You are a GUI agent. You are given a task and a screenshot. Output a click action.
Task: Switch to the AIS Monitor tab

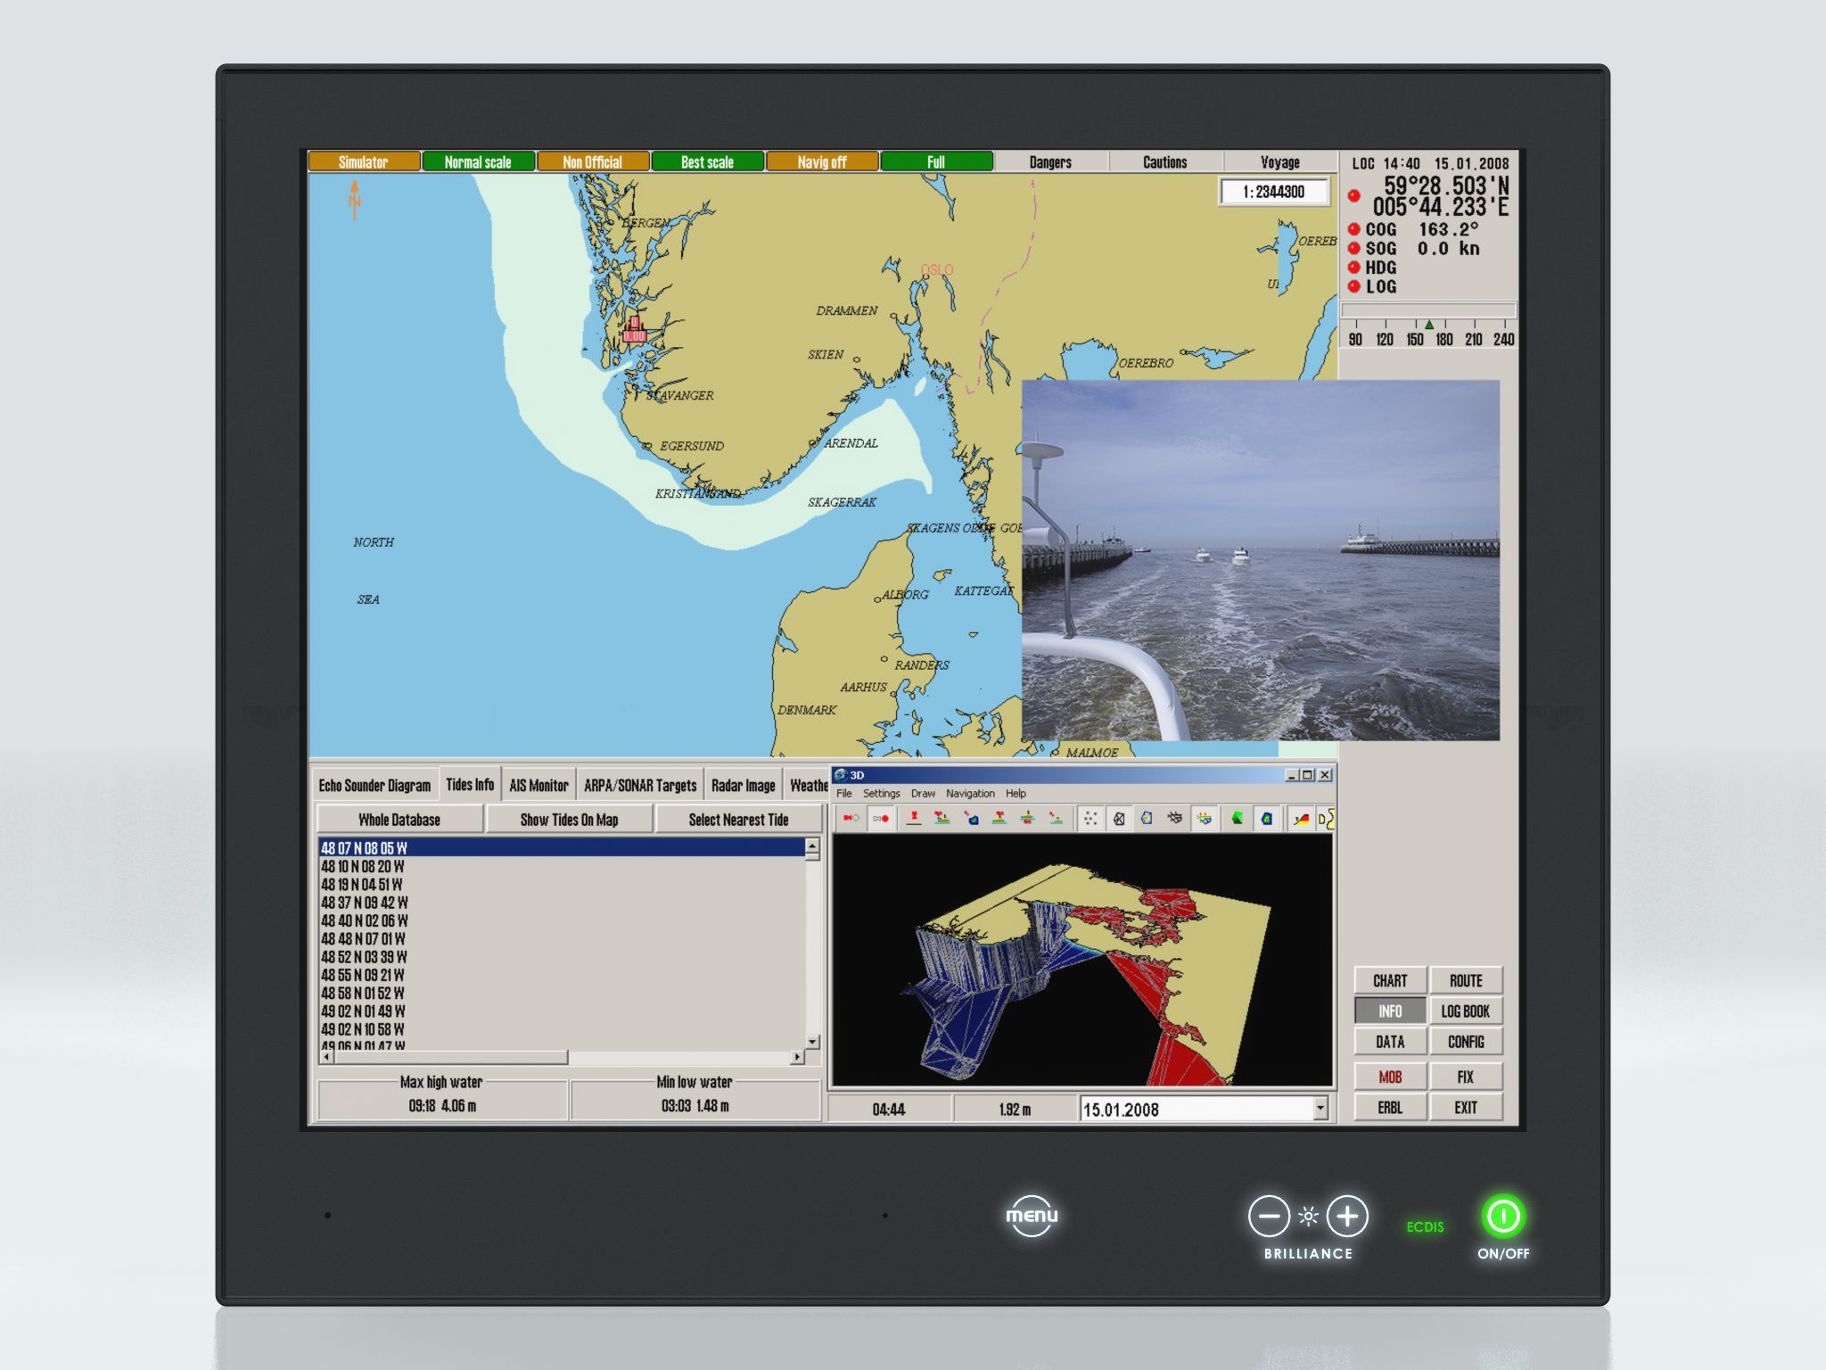(x=539, y=785)
